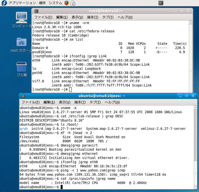Screen dimensions: 199x192
Task: Open ヘルプ(H) menu in the root@fedora10 window
Action: (125, 17)
